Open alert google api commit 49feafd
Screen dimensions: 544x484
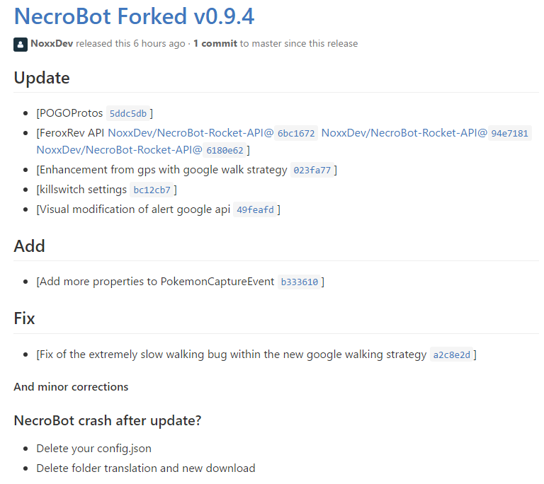[x=255, y=209]
